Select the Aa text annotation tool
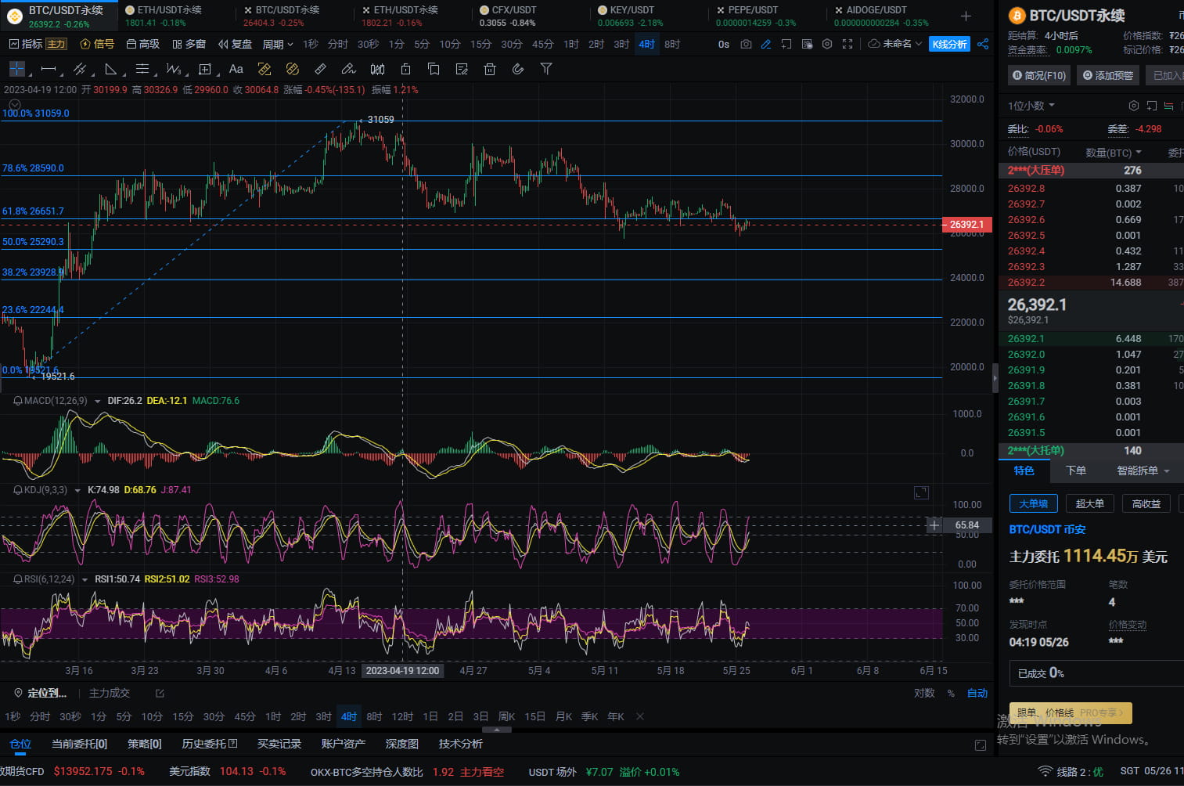 236,69
